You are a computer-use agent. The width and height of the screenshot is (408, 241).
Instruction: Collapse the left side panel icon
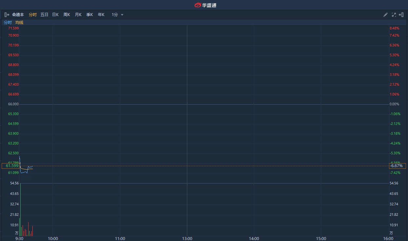7,15
